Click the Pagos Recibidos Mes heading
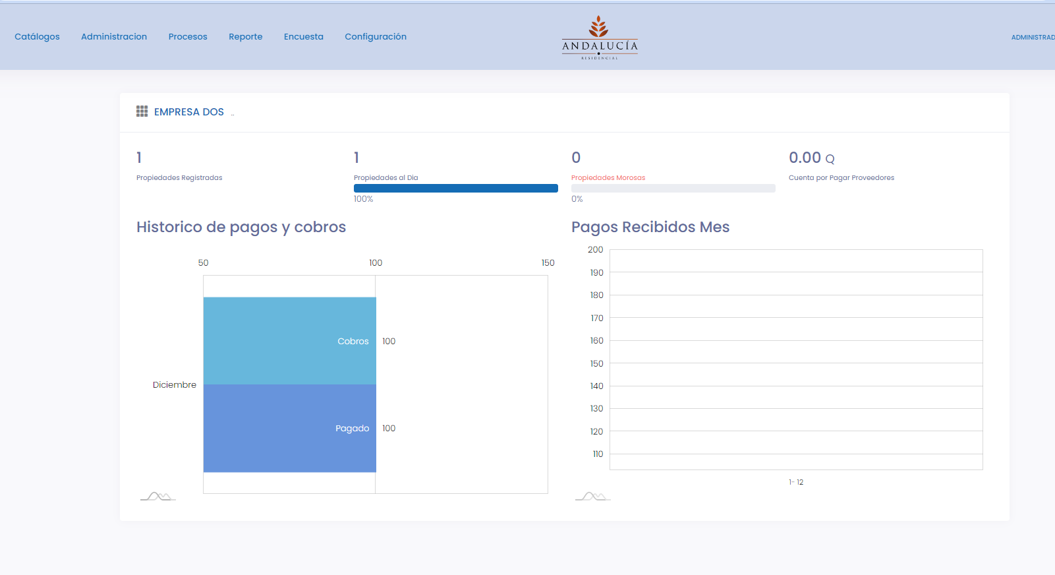 coord(650,227)
